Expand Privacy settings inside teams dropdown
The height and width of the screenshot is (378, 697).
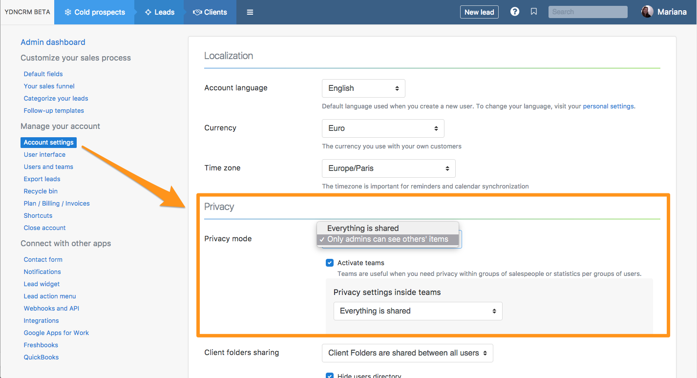click(x=418, y=311)
